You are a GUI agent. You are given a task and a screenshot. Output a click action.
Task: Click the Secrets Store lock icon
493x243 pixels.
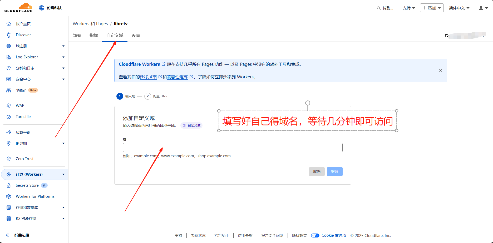pyautogui.click(x=9, y=185)
